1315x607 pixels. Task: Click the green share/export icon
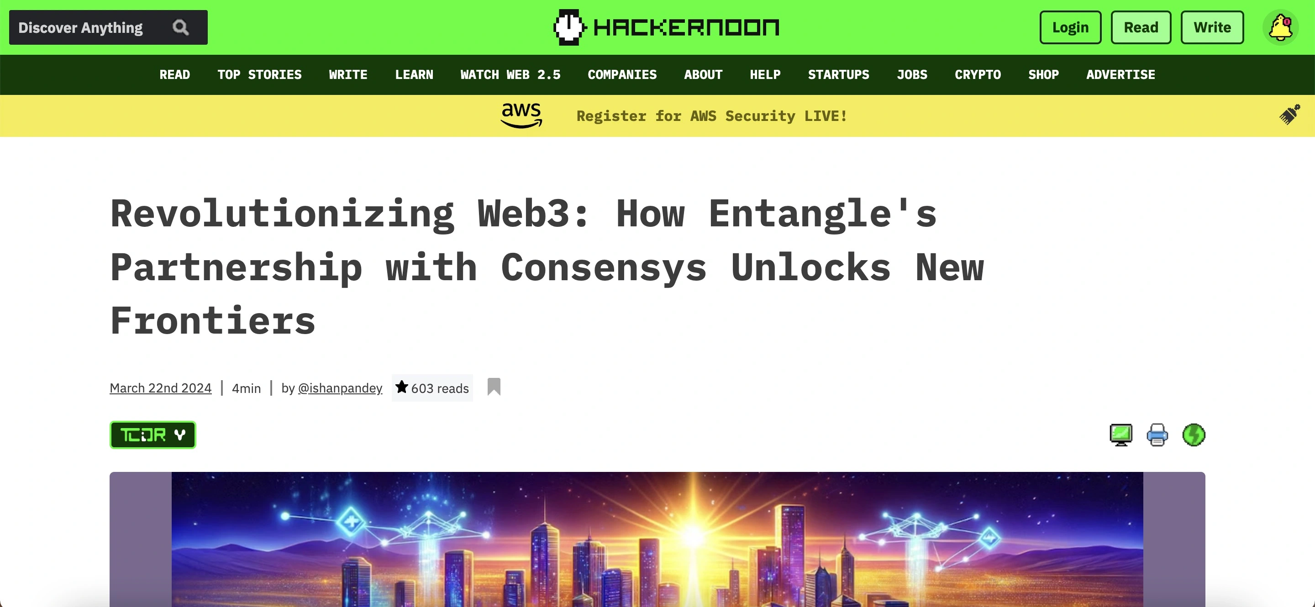[x=1193, y=434]
